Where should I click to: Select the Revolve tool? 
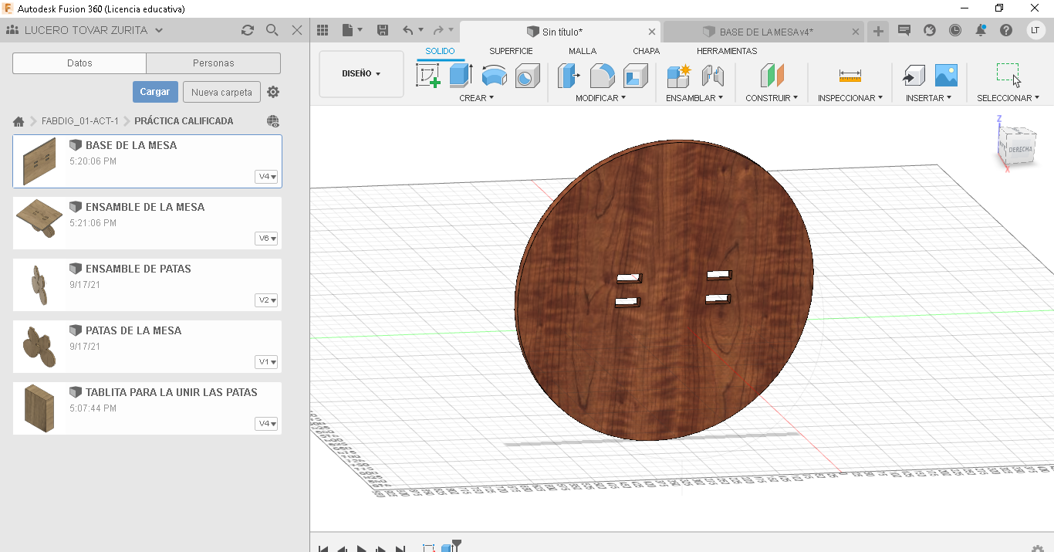point(495,76)
